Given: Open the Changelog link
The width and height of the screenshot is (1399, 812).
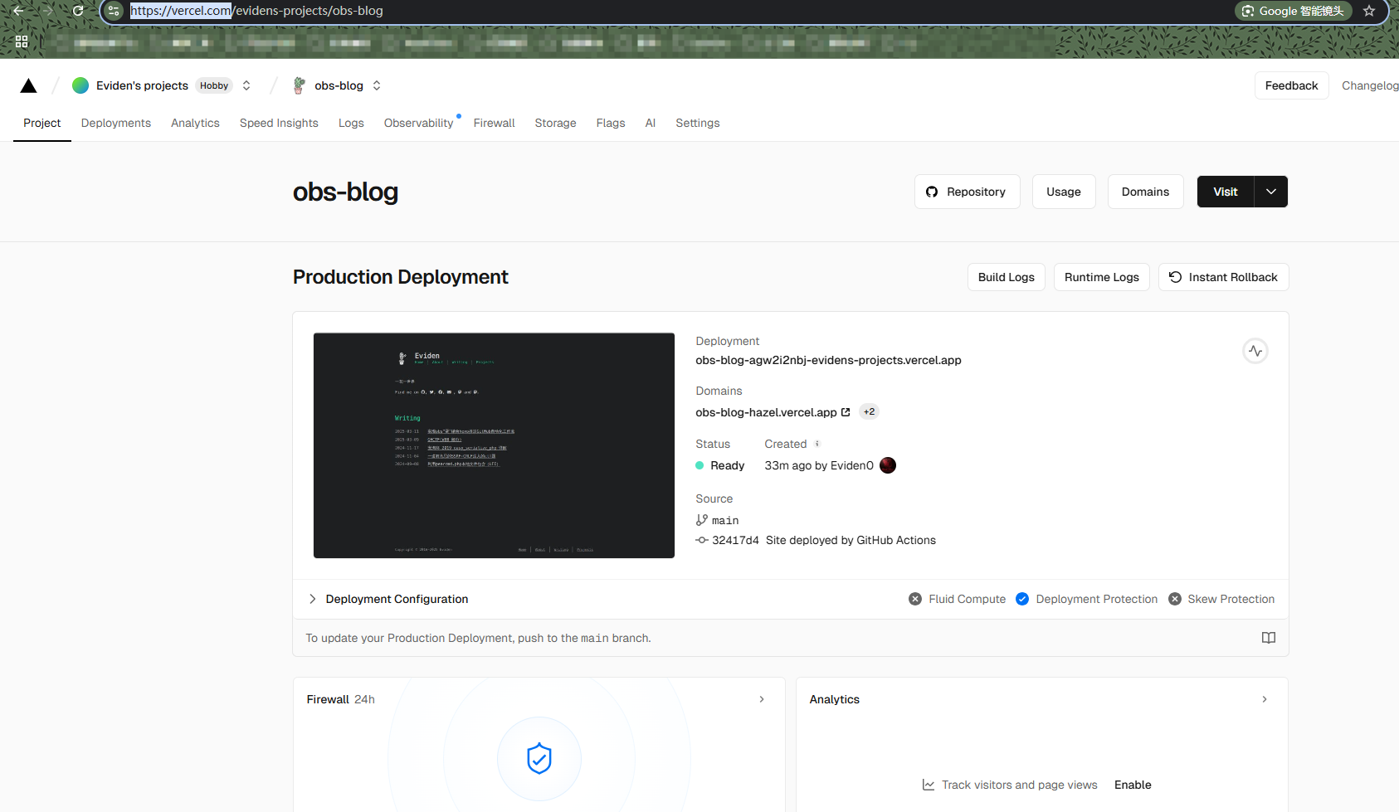Looking at the screenshot, I should pyautogui.click(x=1370, y=85).
